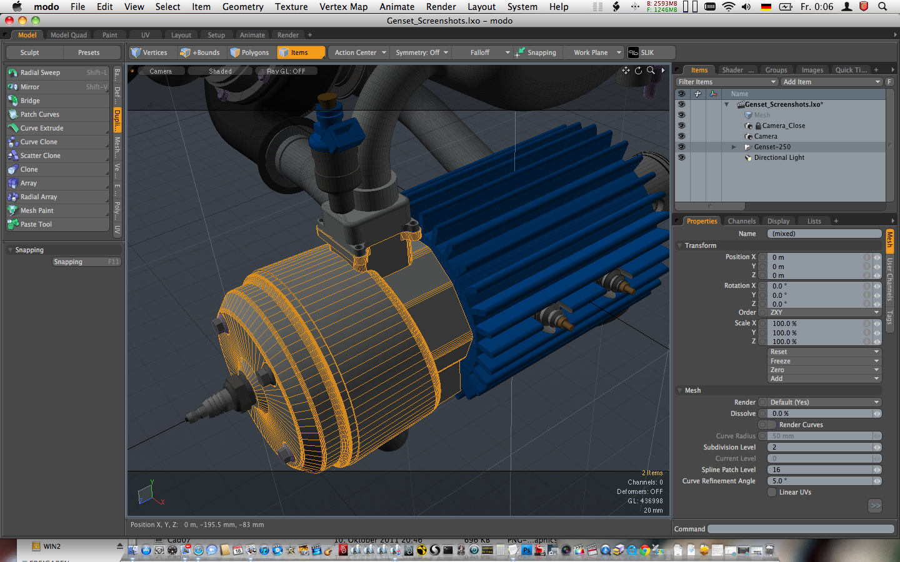Switch to Vertices selection mode
The image size is (900, 562).
coord(149,53)
